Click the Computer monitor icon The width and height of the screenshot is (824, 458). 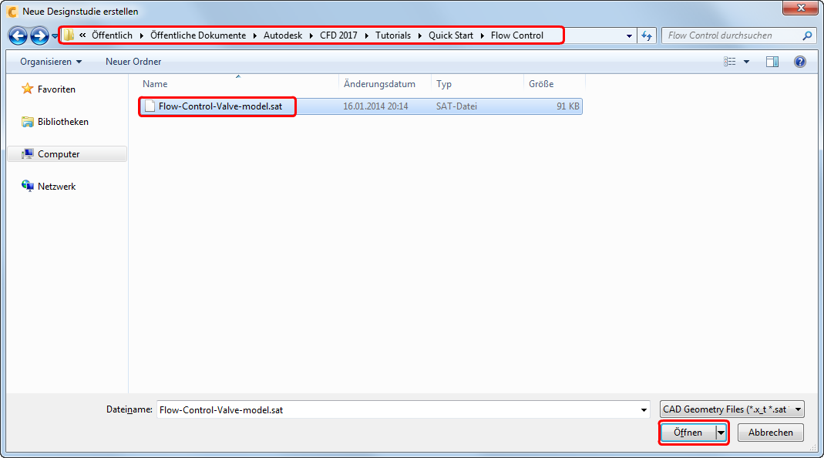coord(27,154)
